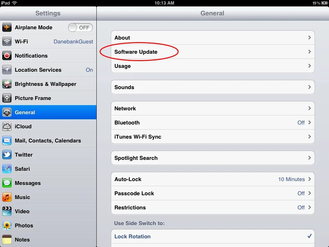
Task: Tap the Picture Frame icon
Action: 7,98
